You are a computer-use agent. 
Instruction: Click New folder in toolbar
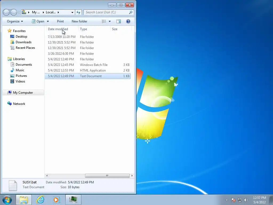(79, 21)
